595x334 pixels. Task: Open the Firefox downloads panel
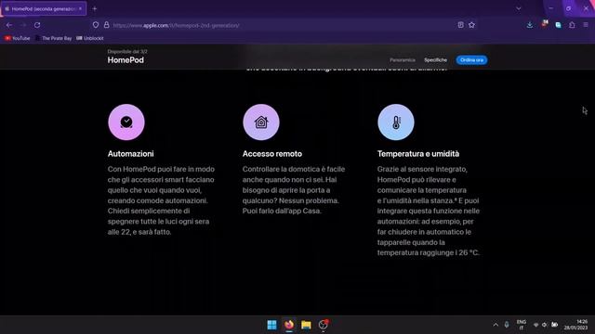click(x=530, y=25)
